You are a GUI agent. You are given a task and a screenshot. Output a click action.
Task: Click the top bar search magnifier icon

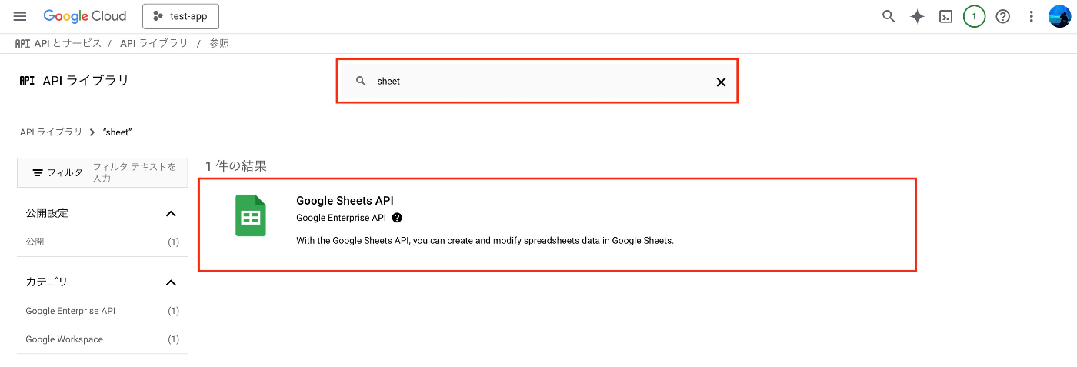[x=889, y=16]
